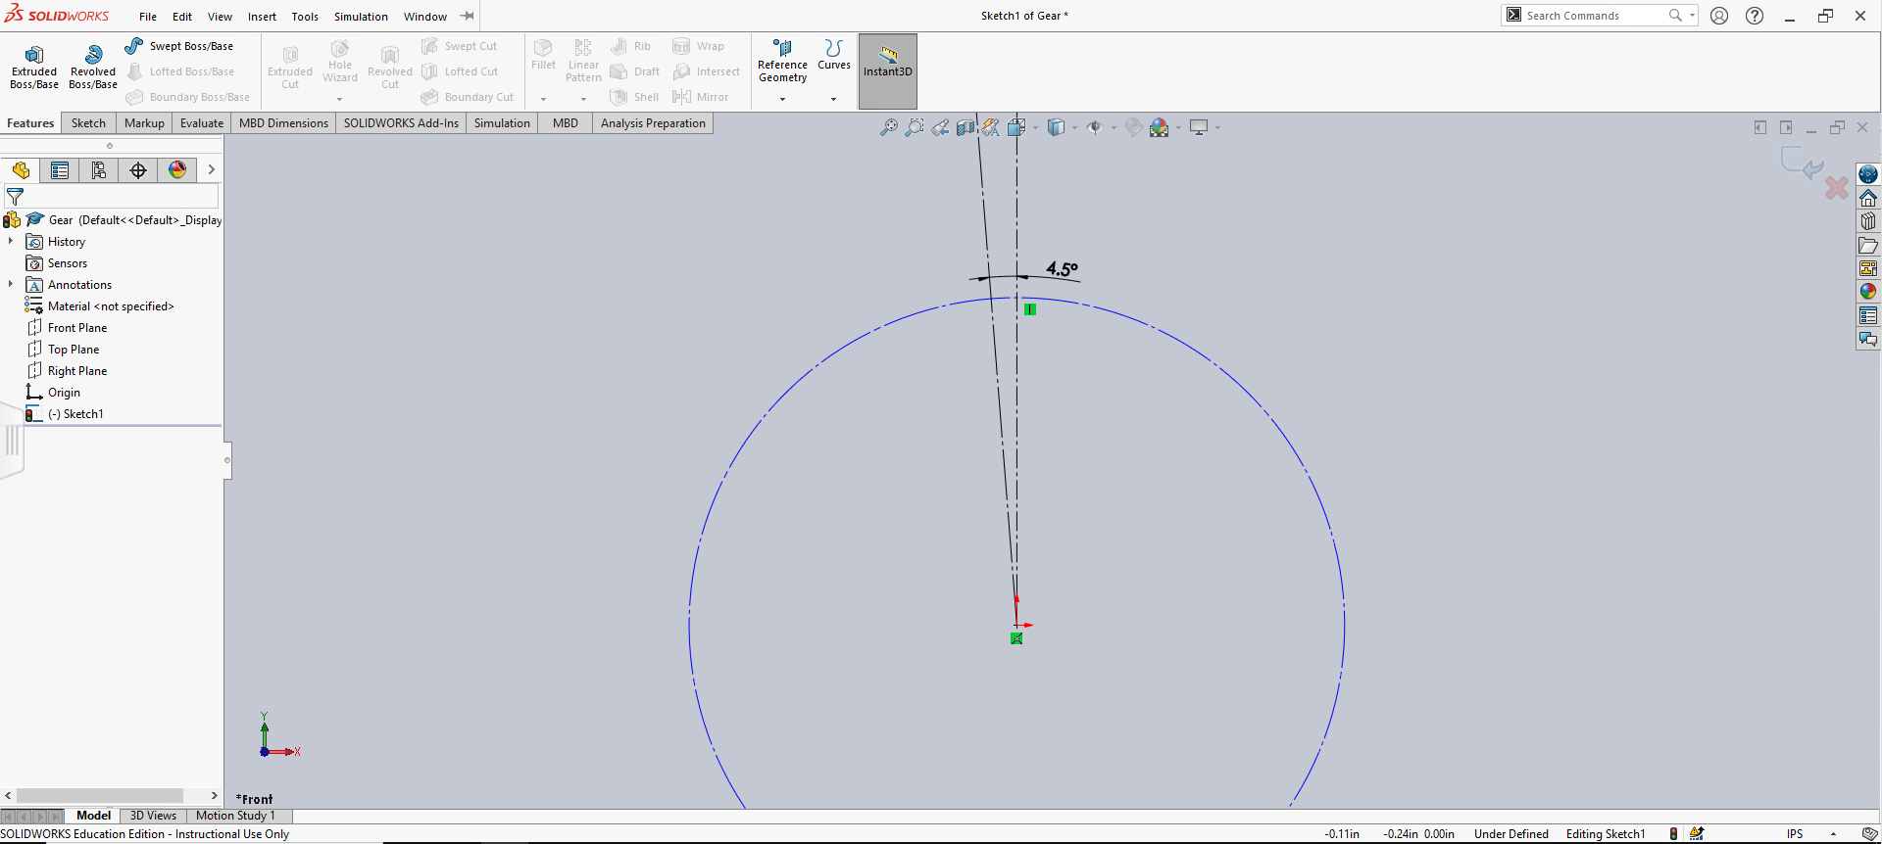Screen dimensions: 1882x844
Task: Open the DisplayManager appearance tab
Action: [177, 170]
